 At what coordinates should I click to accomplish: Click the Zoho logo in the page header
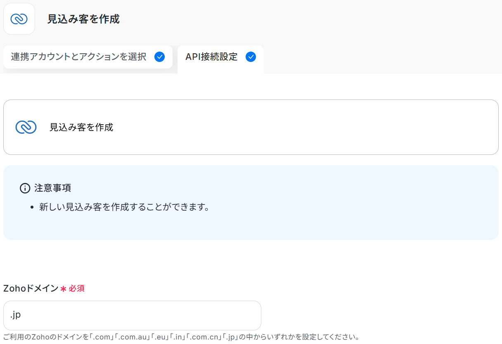[19, 19]
